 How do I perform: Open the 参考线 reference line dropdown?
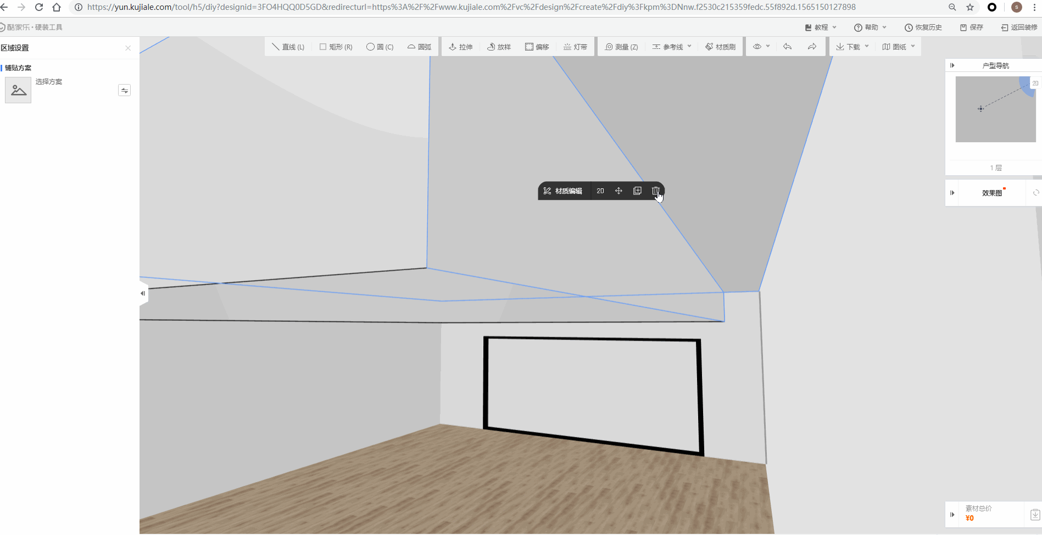coord(671,47)
